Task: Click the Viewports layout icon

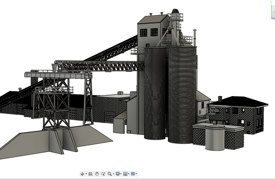Action: point(133,174)
